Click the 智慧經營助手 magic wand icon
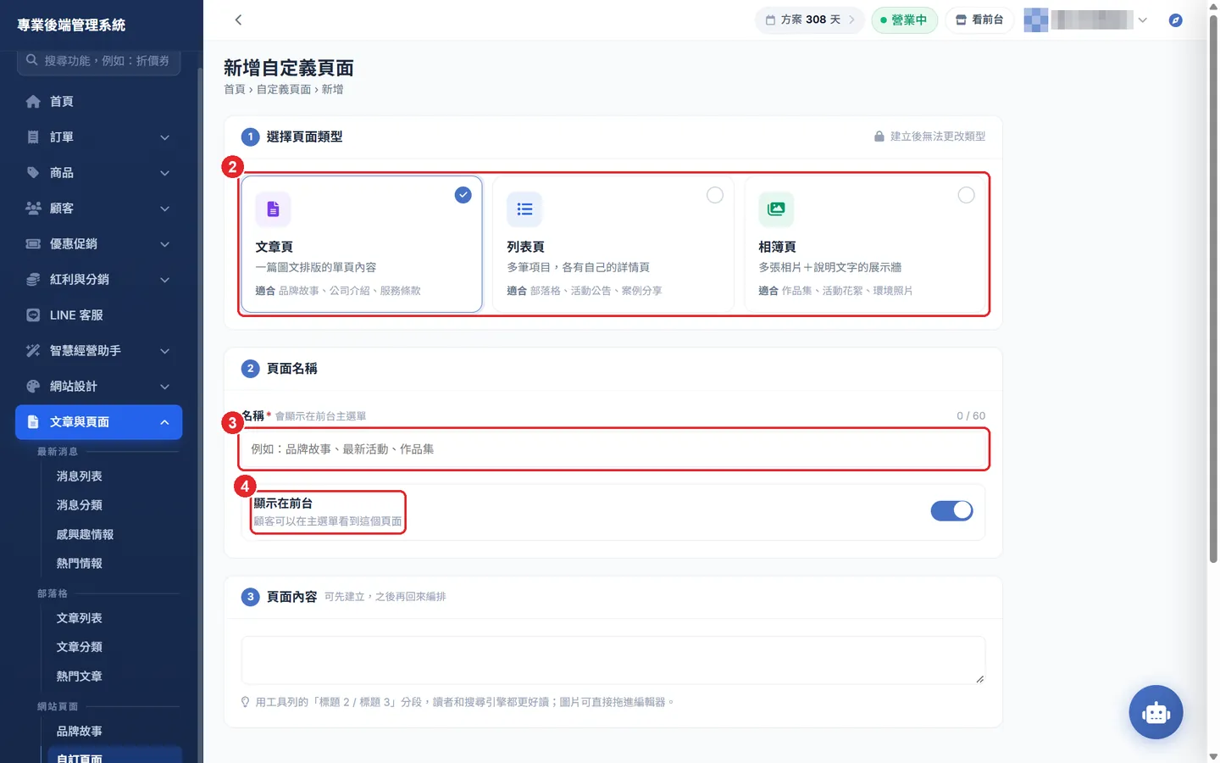 point(33,351)
